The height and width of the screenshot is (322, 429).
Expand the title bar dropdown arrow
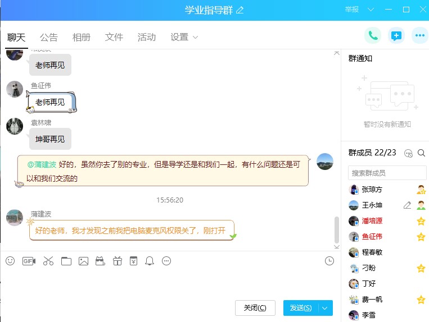370,10
